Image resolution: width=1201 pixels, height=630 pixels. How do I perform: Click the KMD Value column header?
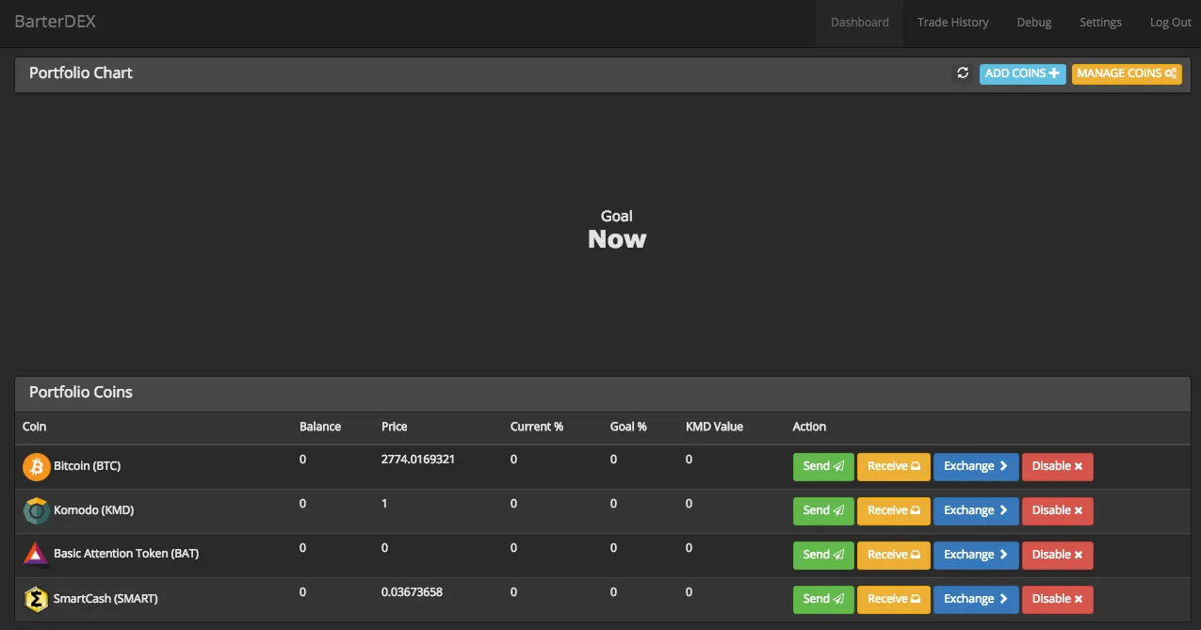714,427
